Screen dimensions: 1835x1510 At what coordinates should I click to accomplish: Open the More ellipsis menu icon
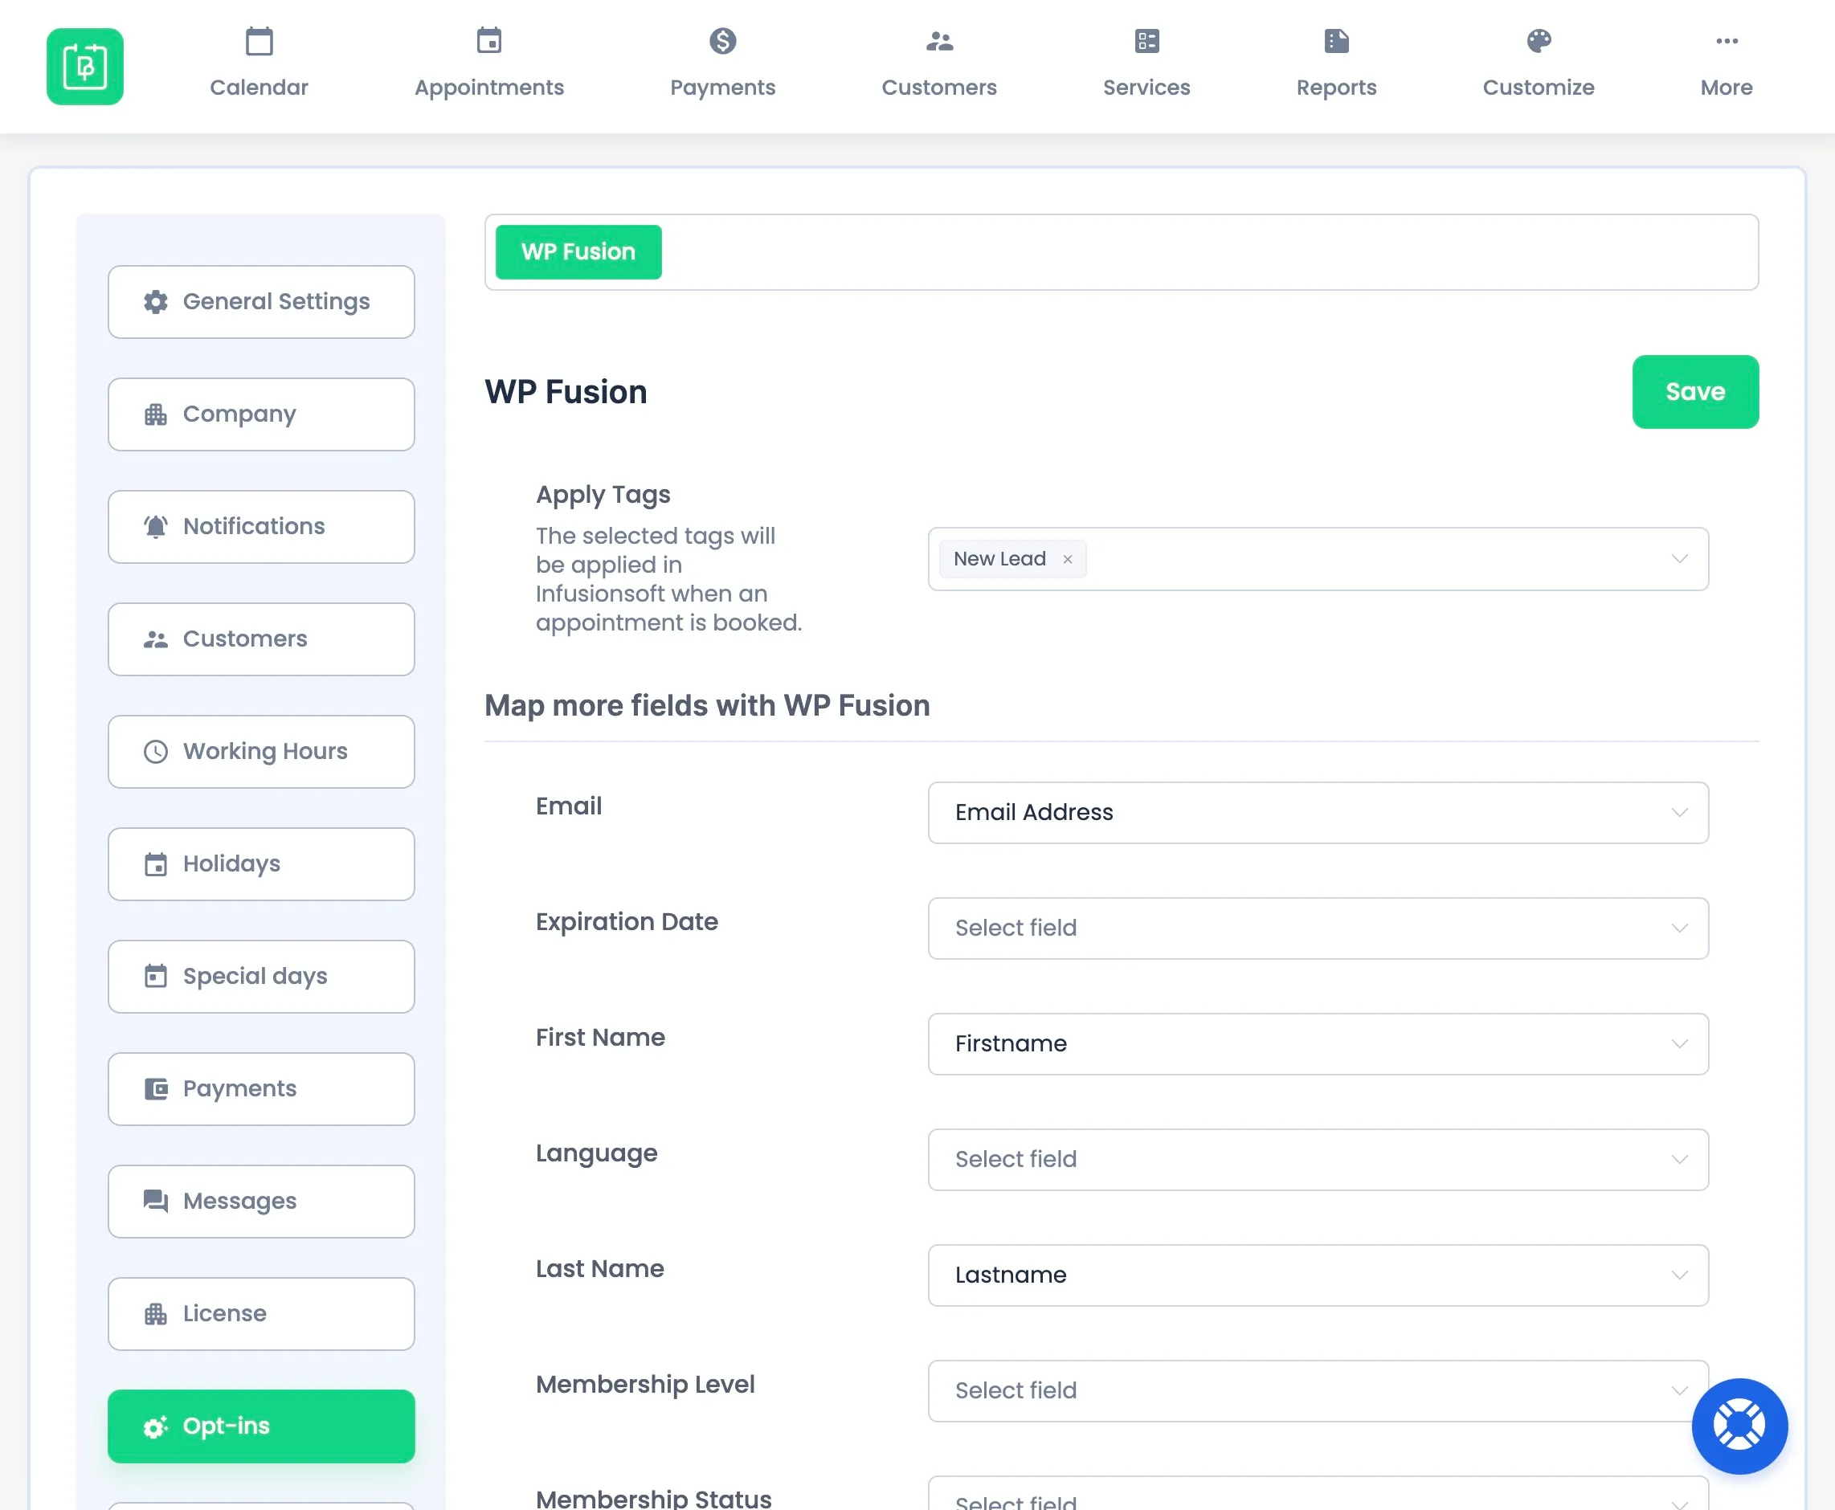(x=1727, y=41)
